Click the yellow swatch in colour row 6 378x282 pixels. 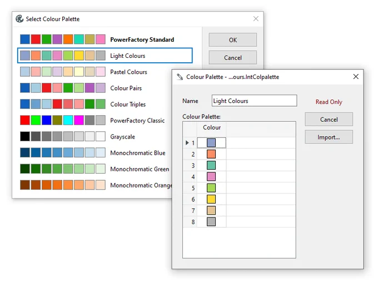point(211,199)
